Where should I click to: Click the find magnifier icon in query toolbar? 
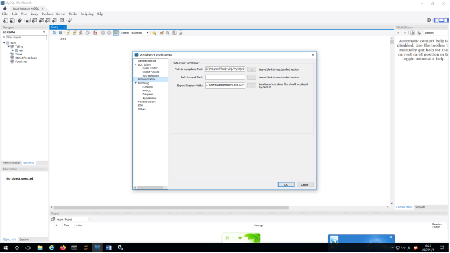click(168, 33)
